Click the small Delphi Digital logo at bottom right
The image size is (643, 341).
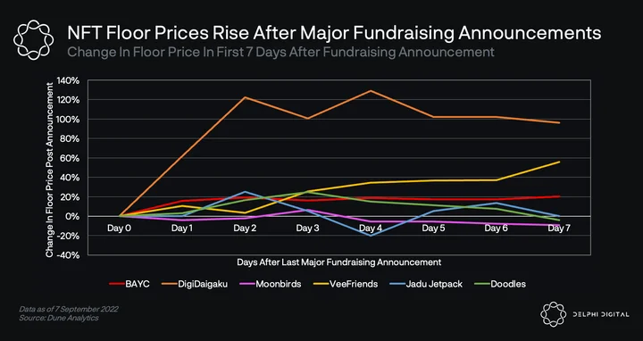tap(553, 314)
